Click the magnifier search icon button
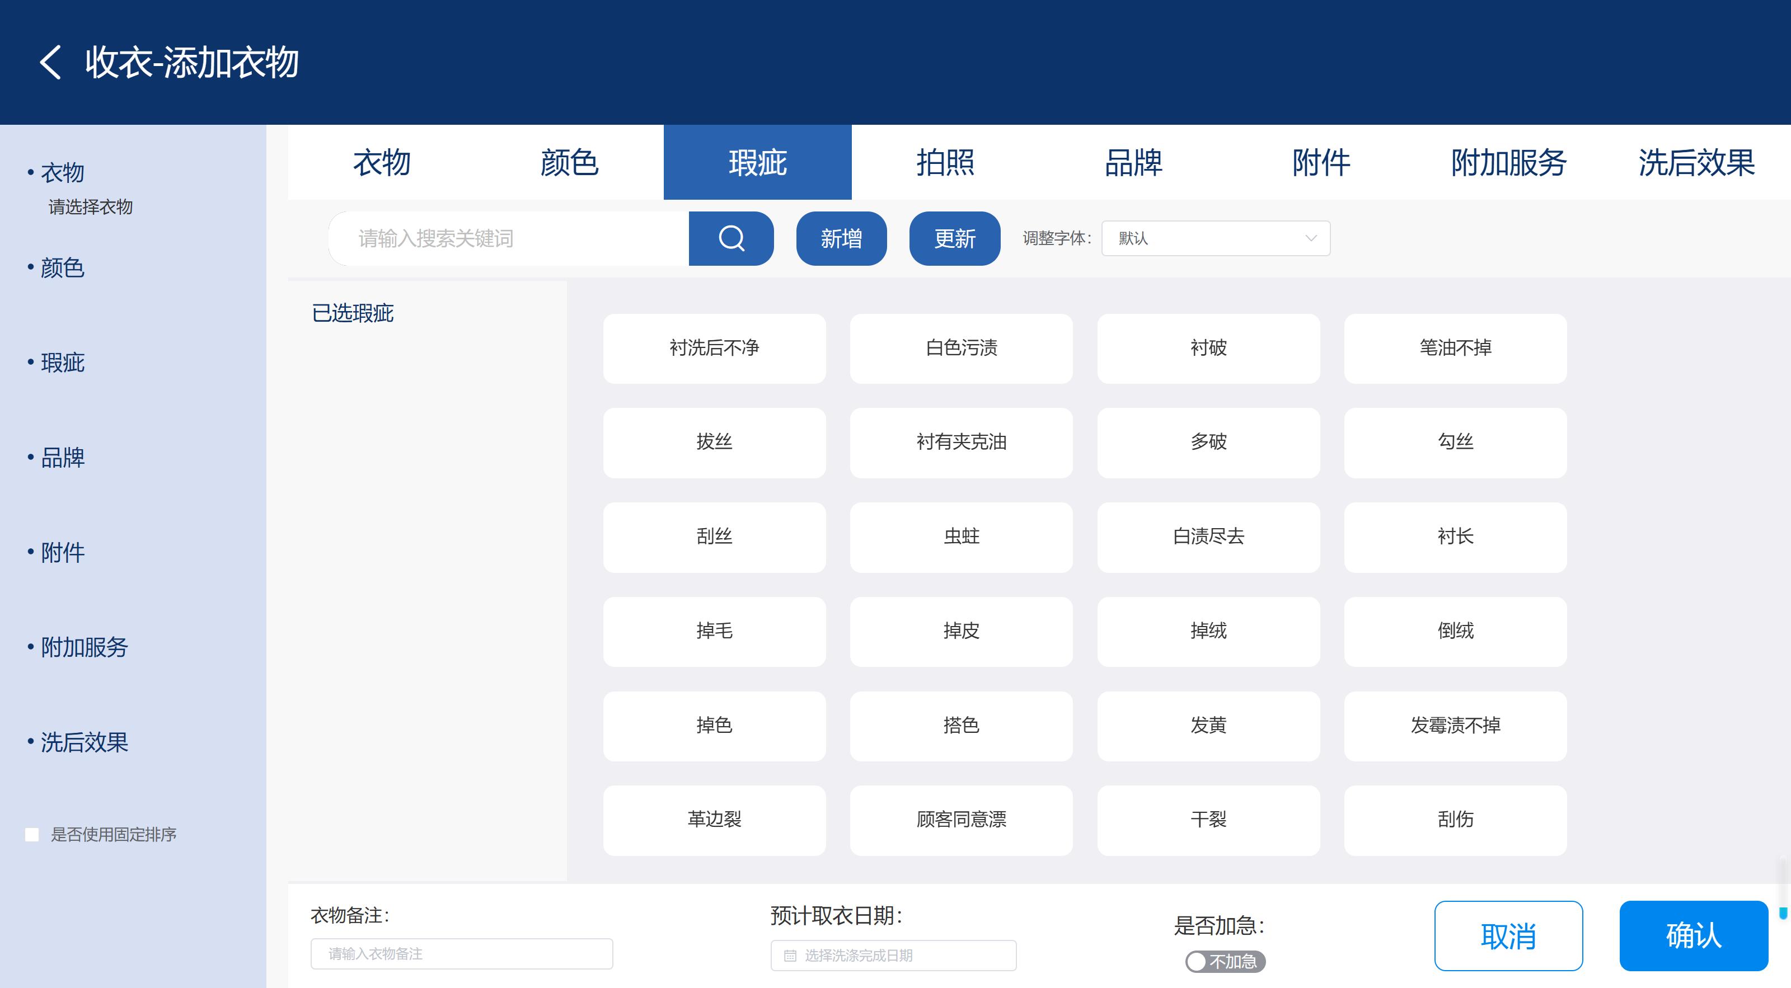The width and height of the screenshot is (1791, 988). (x=731, y=238)
